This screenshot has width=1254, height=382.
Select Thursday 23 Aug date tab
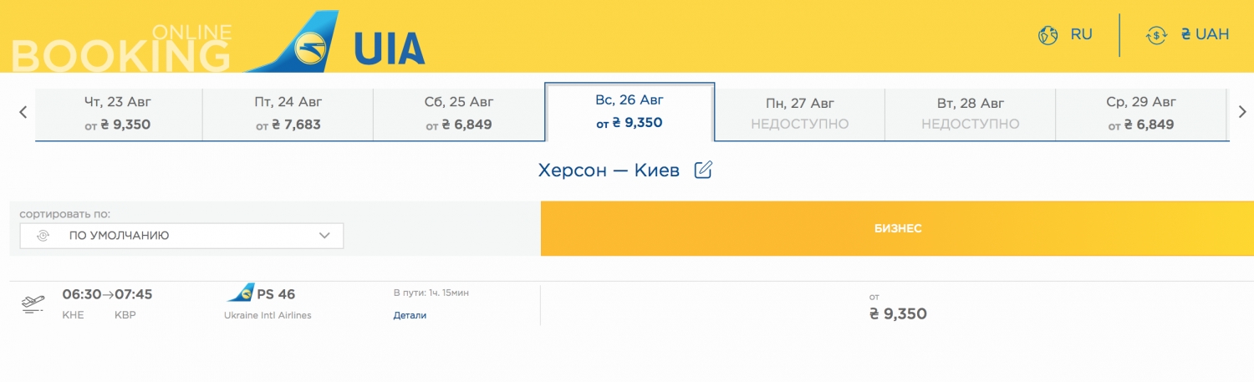pyautogui.click(x=118, y=114)
